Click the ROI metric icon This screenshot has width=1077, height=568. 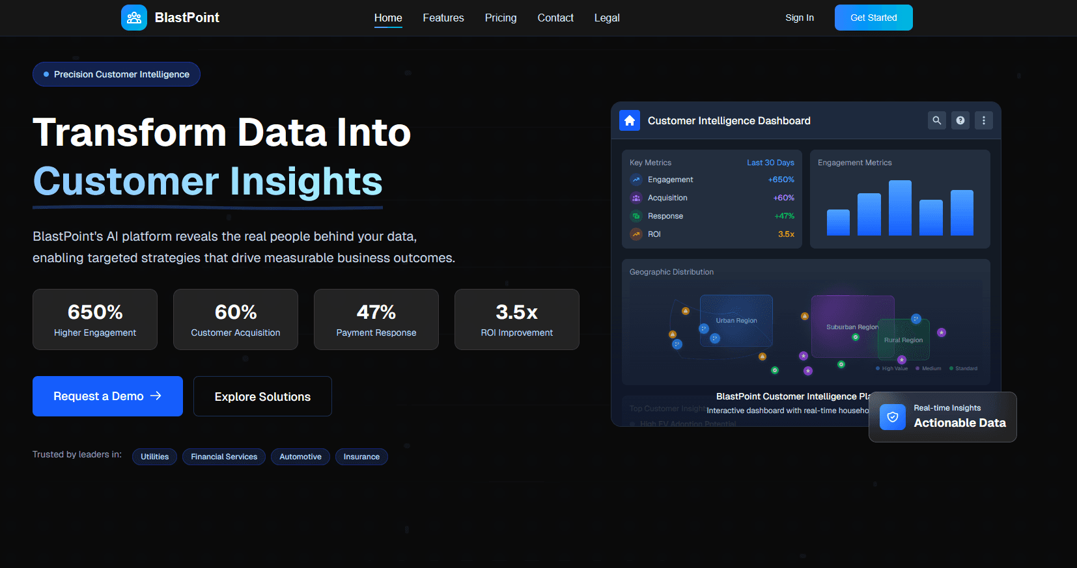pos(636,234)
